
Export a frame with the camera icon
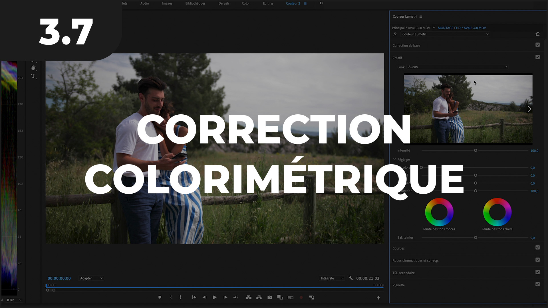tap(270, 297)
